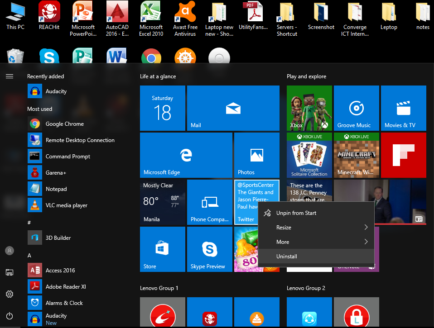Open Movies & TV tile
Image resolution: width=434 pixels, height=328 pixels.
pos(403,108)
